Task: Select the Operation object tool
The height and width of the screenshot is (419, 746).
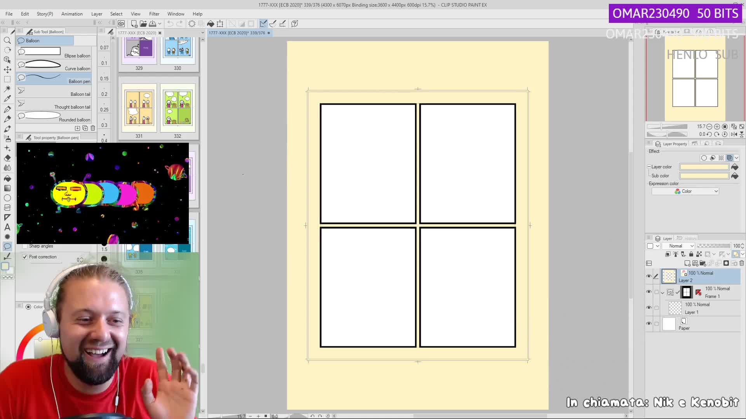Action: coord(7,60)
